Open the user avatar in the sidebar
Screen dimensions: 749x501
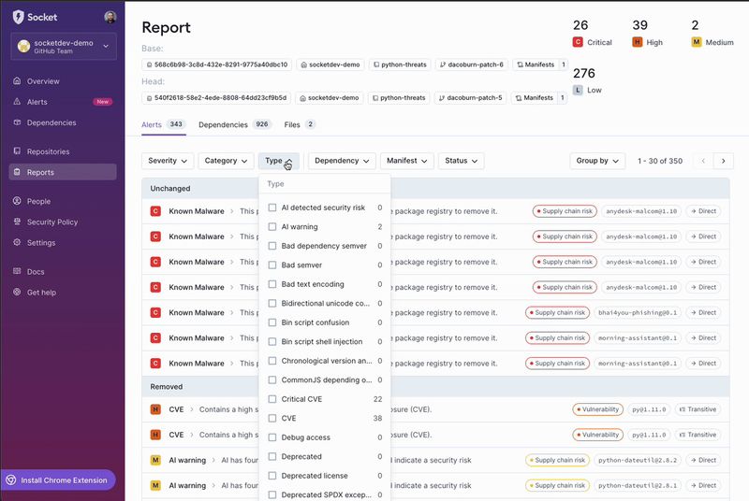click(110, 17)
